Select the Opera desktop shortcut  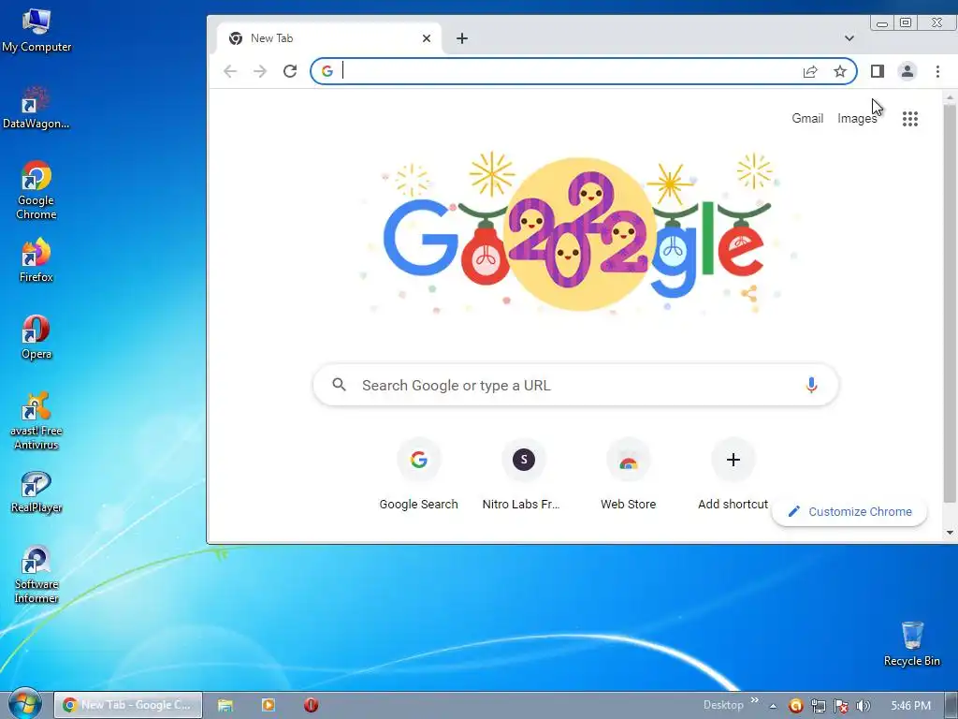coord(36,337)
